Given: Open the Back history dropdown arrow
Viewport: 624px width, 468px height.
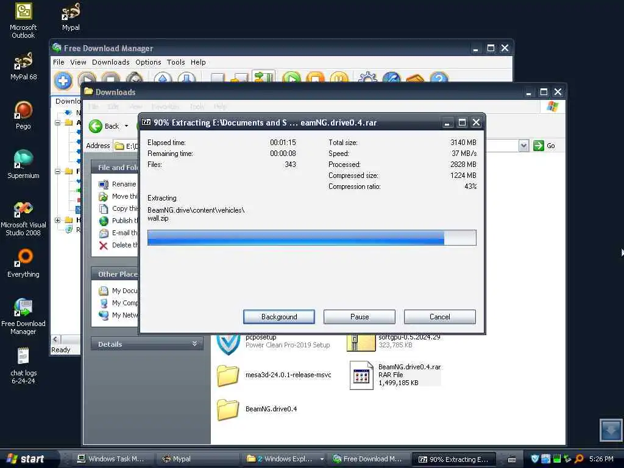Looking at the screenshot, I should [x=127, y=126].
